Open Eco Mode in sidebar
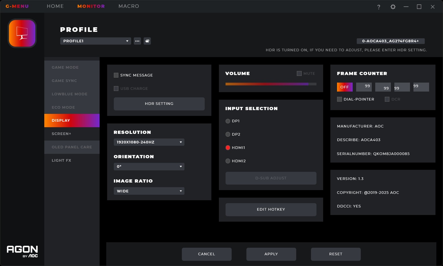Image resolution: width=443 pixels, height=266 pixels. pyautogui.click(x=72, y=107)
